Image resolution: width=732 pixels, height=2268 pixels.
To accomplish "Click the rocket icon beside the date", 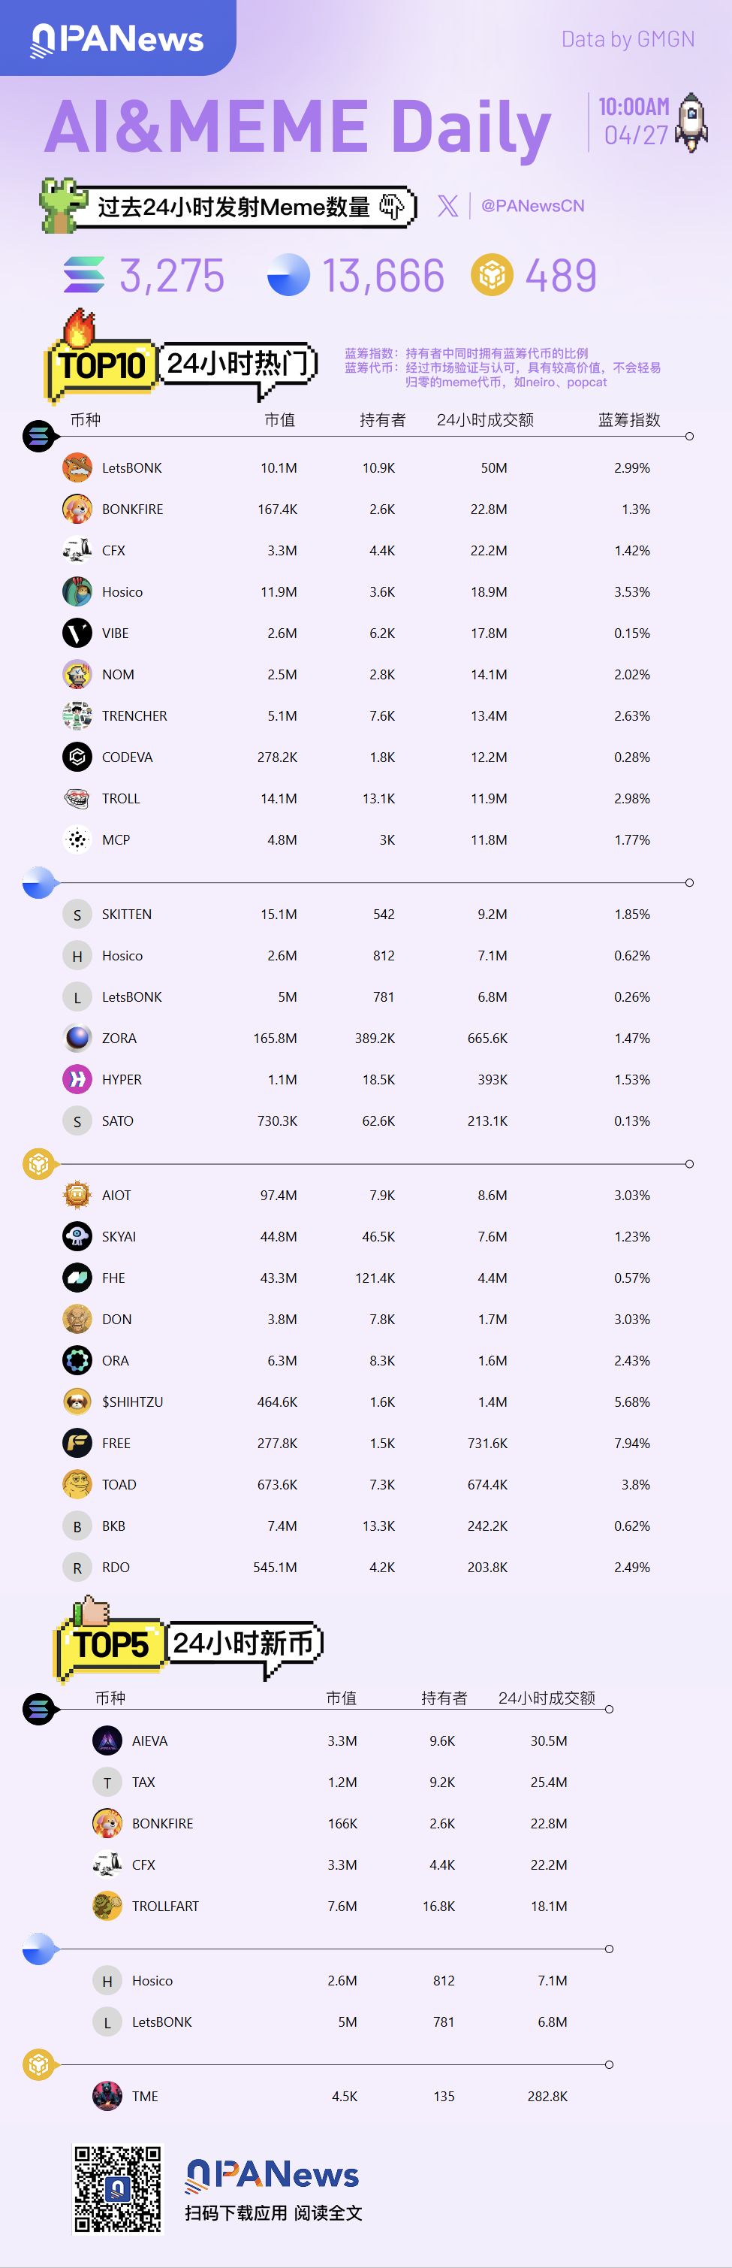I will click(x=692, y=122).
